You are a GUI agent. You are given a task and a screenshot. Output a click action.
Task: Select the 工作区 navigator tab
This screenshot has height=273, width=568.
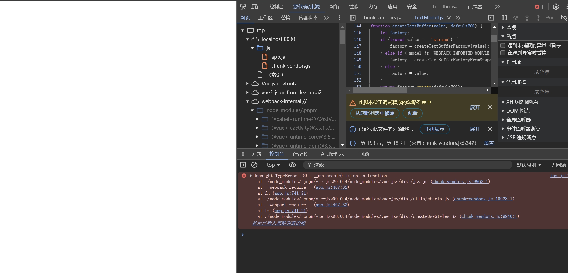tap(265, 18)
